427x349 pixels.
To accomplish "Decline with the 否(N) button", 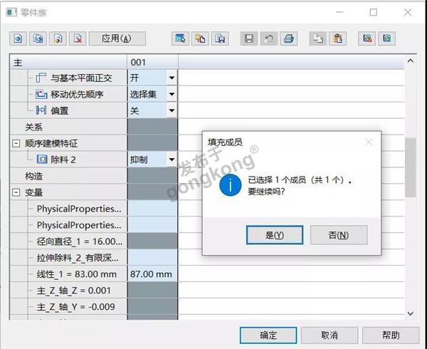I will (x=339, y=235).
